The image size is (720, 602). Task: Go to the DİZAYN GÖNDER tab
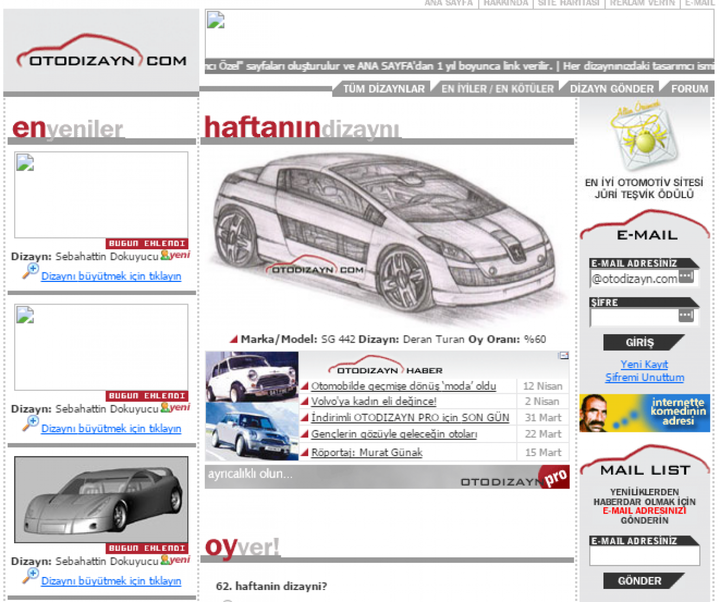612,89
